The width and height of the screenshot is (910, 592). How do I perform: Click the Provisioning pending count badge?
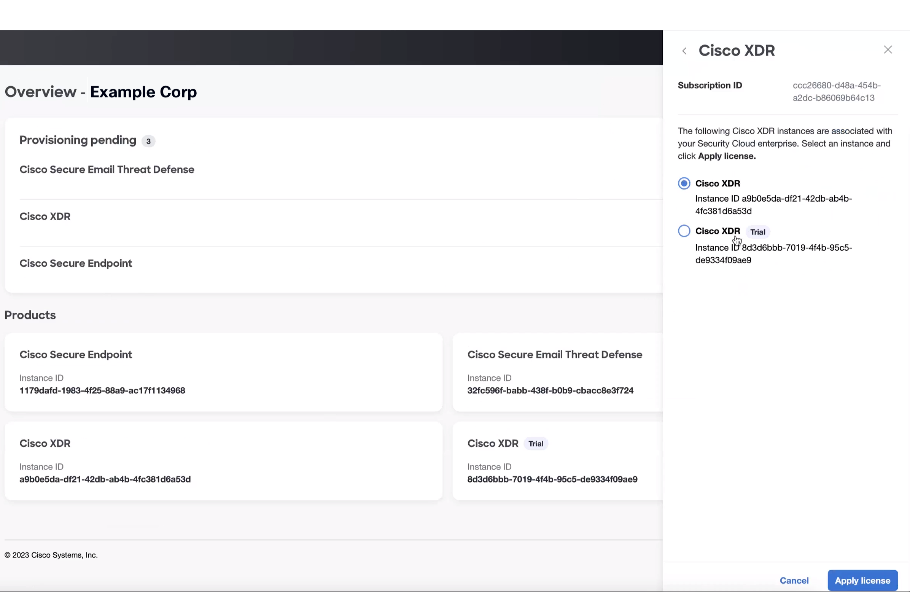pos(148,141)
